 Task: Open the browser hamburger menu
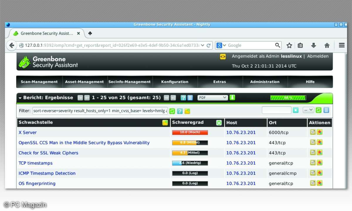[341, 45]
